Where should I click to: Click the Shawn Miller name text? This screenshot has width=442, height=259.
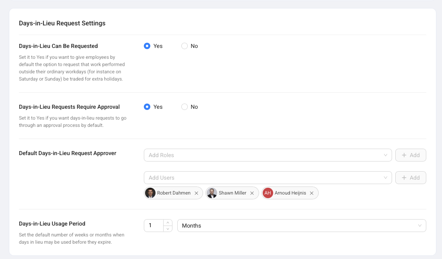coord(232,193)
